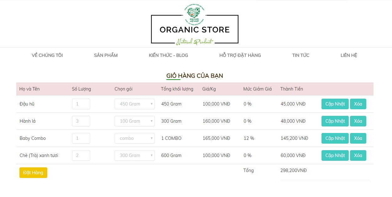Click the Hành lá quantity input
Screen dimensions: 392x197
[x=81, y=121]
